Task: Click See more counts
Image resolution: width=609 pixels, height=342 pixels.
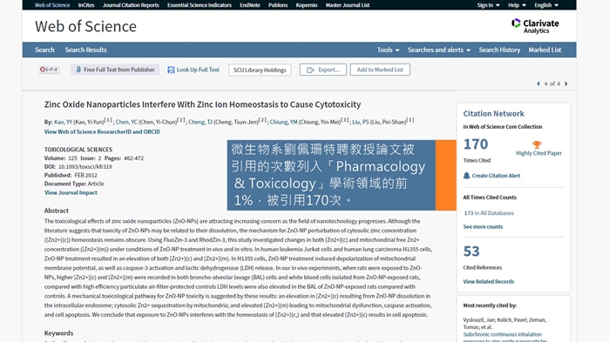Action: tap(483, 227)
